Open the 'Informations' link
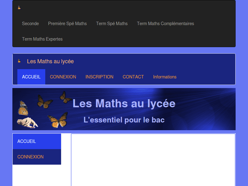The width and height of the screenshot is (248, 186). [165, 77]
